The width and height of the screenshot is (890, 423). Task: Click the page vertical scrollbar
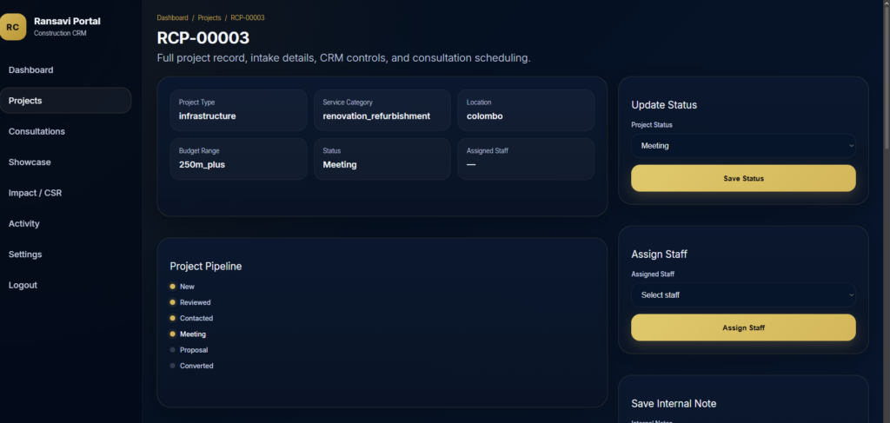[885, 78]
